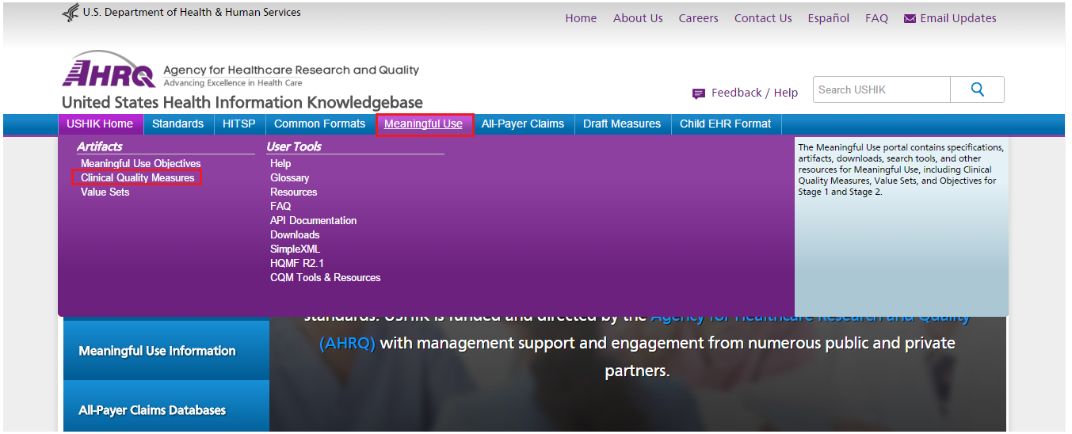
Task: Click the Meaningful Use portal description text
Action: coord(901,169)
